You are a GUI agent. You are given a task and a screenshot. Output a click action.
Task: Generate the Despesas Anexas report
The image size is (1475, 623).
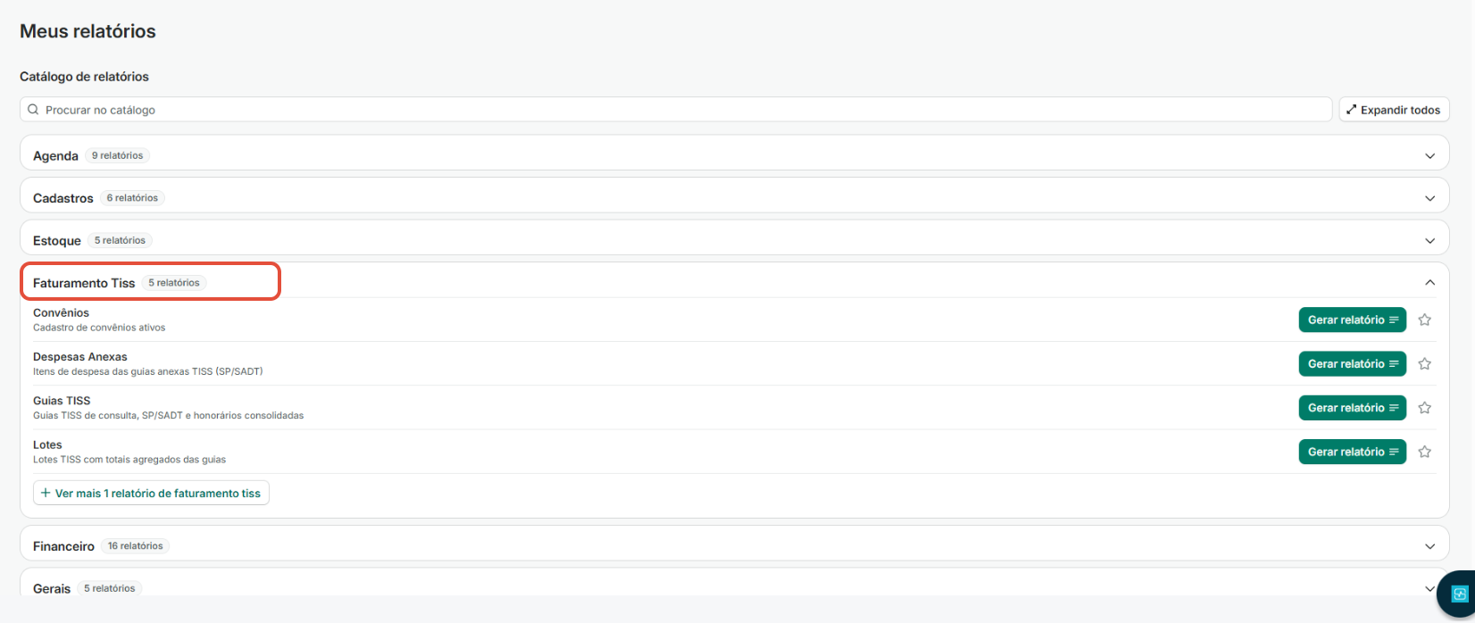tap(1352, 363)
